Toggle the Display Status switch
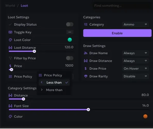Viewport: 153px width, 129px height. (70, 25)
